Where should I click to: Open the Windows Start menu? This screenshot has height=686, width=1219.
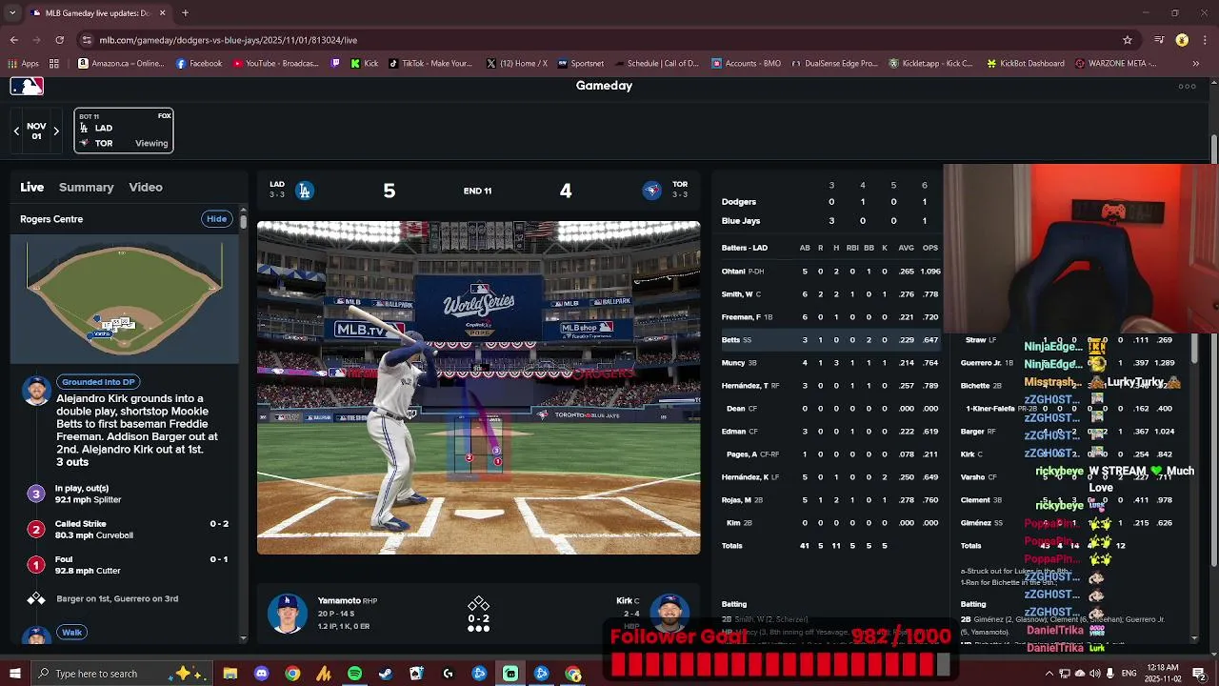pyautogui.click(x=15, y=674)
